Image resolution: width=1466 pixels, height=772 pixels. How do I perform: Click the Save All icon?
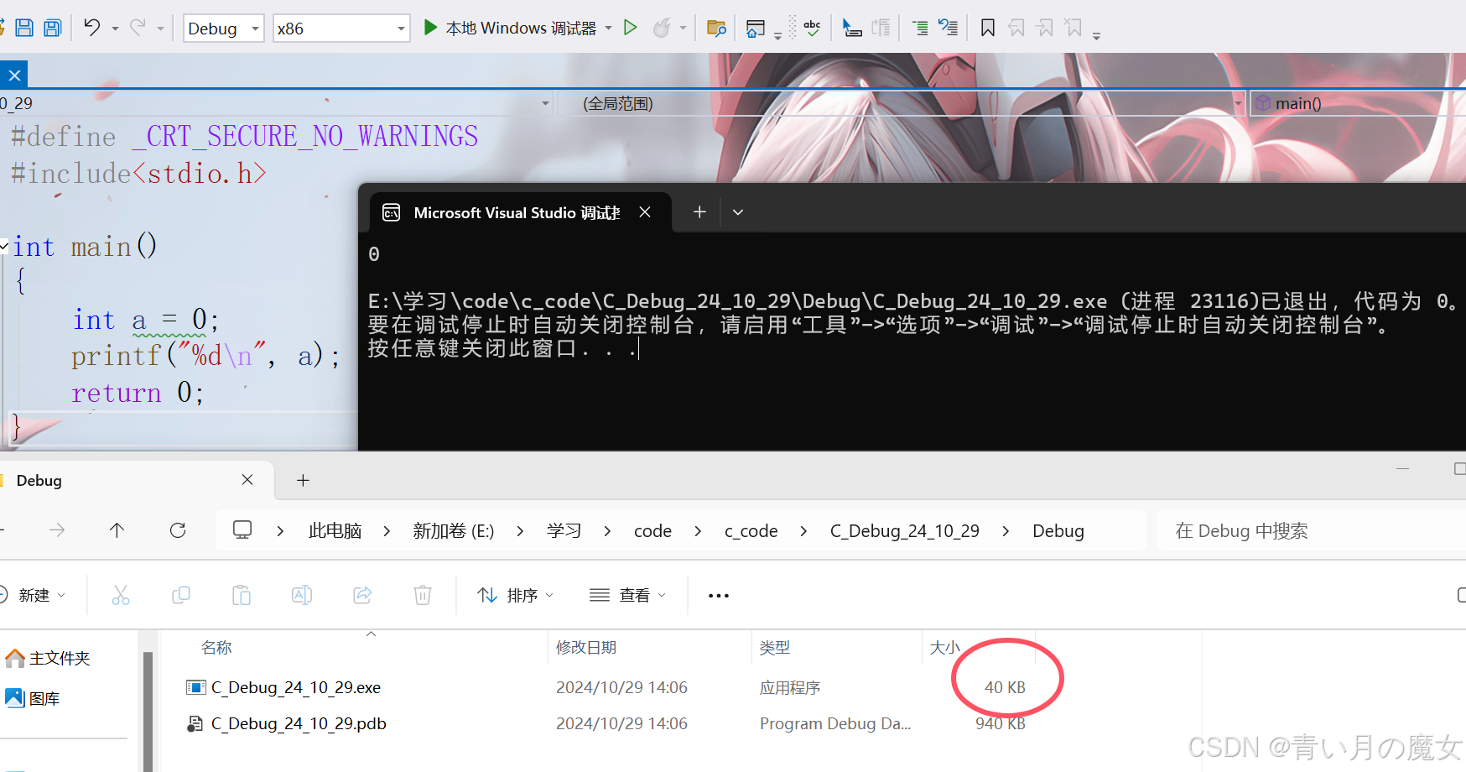click(x=53, y=28)
